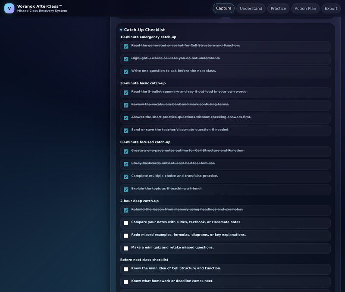
Task: Uncheck 'Read the 5-bullet summary' checkbox
Action: [126, 93]
